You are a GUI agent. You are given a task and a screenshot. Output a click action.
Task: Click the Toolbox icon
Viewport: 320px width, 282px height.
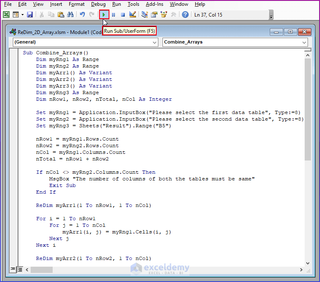(173, 15)
